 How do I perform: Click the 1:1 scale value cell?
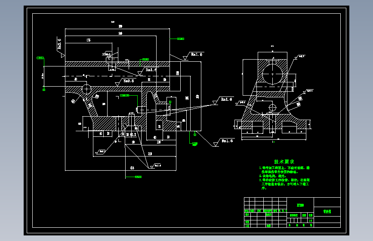(311, 220)
